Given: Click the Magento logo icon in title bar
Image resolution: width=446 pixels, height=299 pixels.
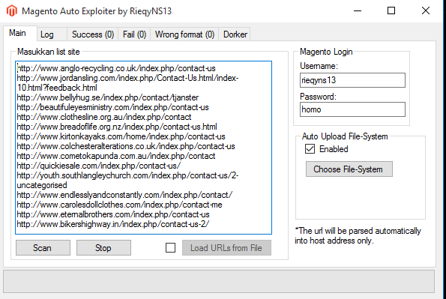Looking at the screenshot, I should [12, 10].
